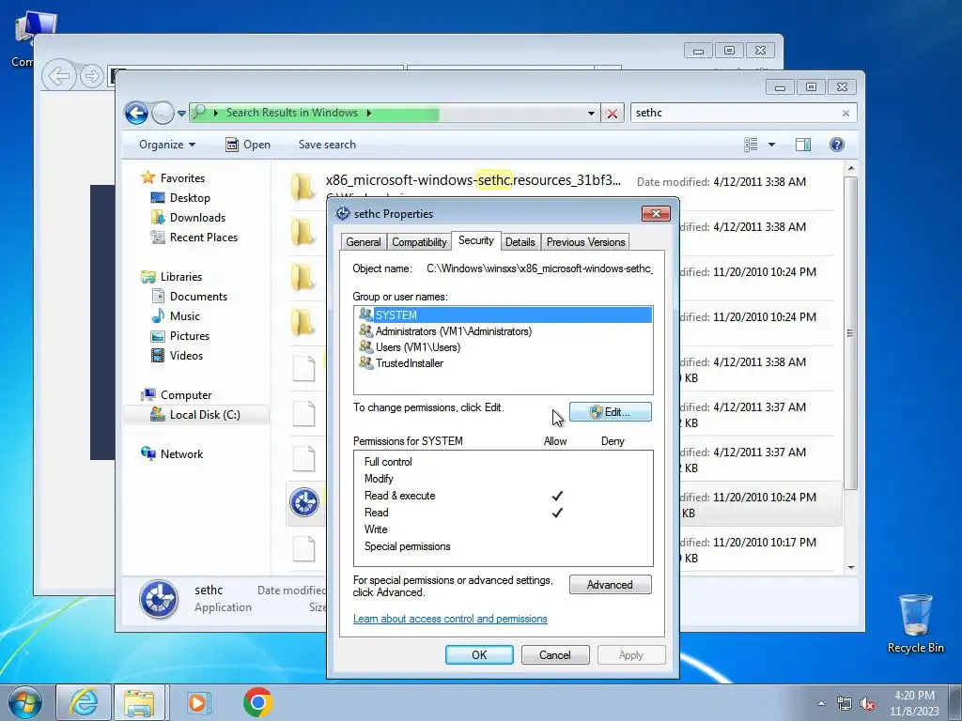Image resolution: width=962 pixels, height=721 pixels.
Task: Stop the search with red X
Action: pyautogui.click(x=612, y=114)
